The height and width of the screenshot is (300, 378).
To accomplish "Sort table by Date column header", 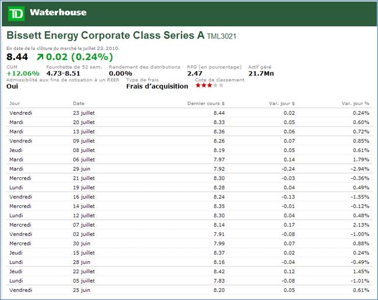I will click(x=79, y=103).
